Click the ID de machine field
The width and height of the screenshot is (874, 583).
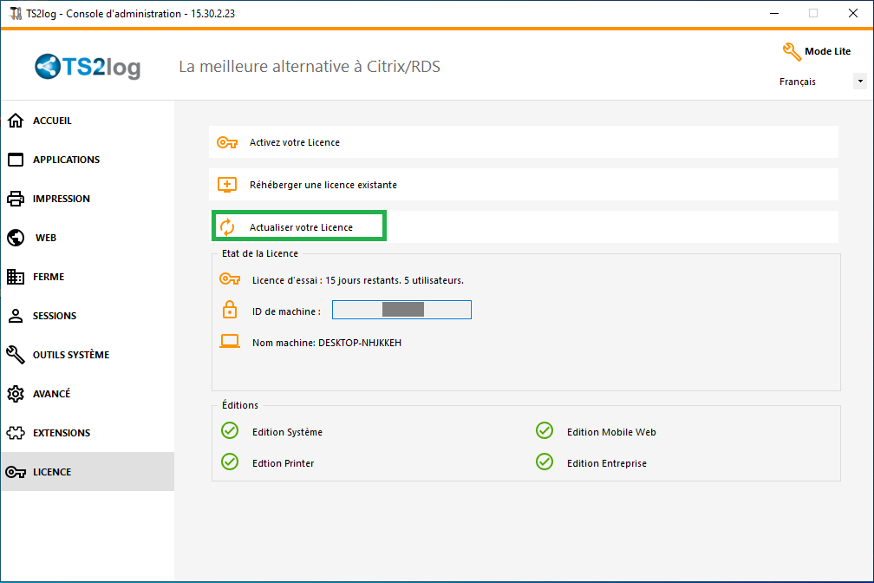coord(401,310)
